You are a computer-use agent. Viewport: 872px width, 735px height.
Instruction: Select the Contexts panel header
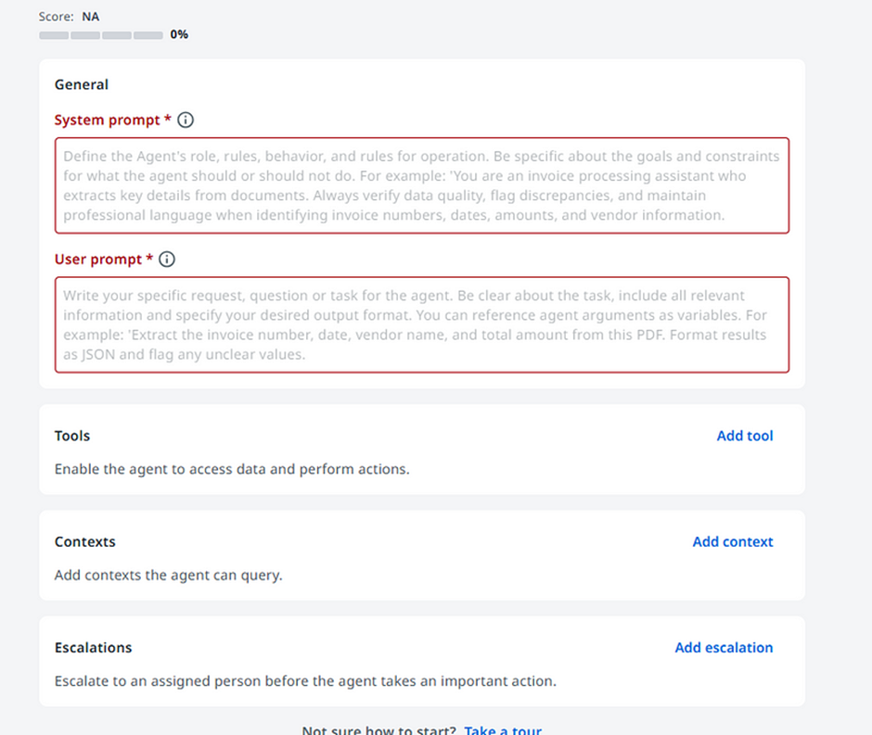tap(84, 541)
